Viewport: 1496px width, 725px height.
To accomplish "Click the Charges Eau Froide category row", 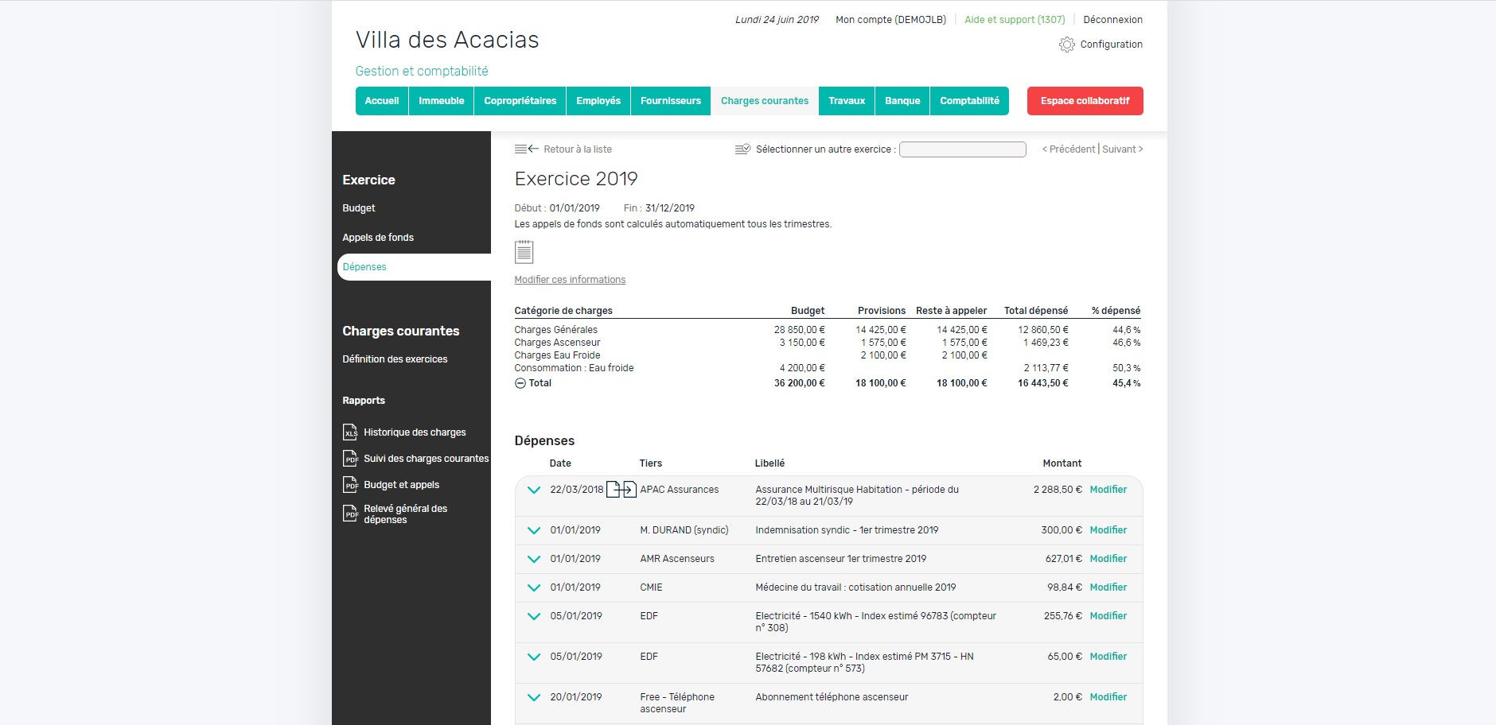I will [x=828, y=355].
